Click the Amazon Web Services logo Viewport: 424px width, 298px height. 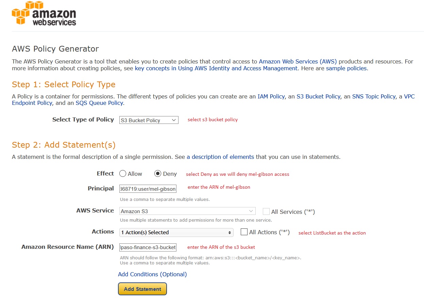[44, 14]
